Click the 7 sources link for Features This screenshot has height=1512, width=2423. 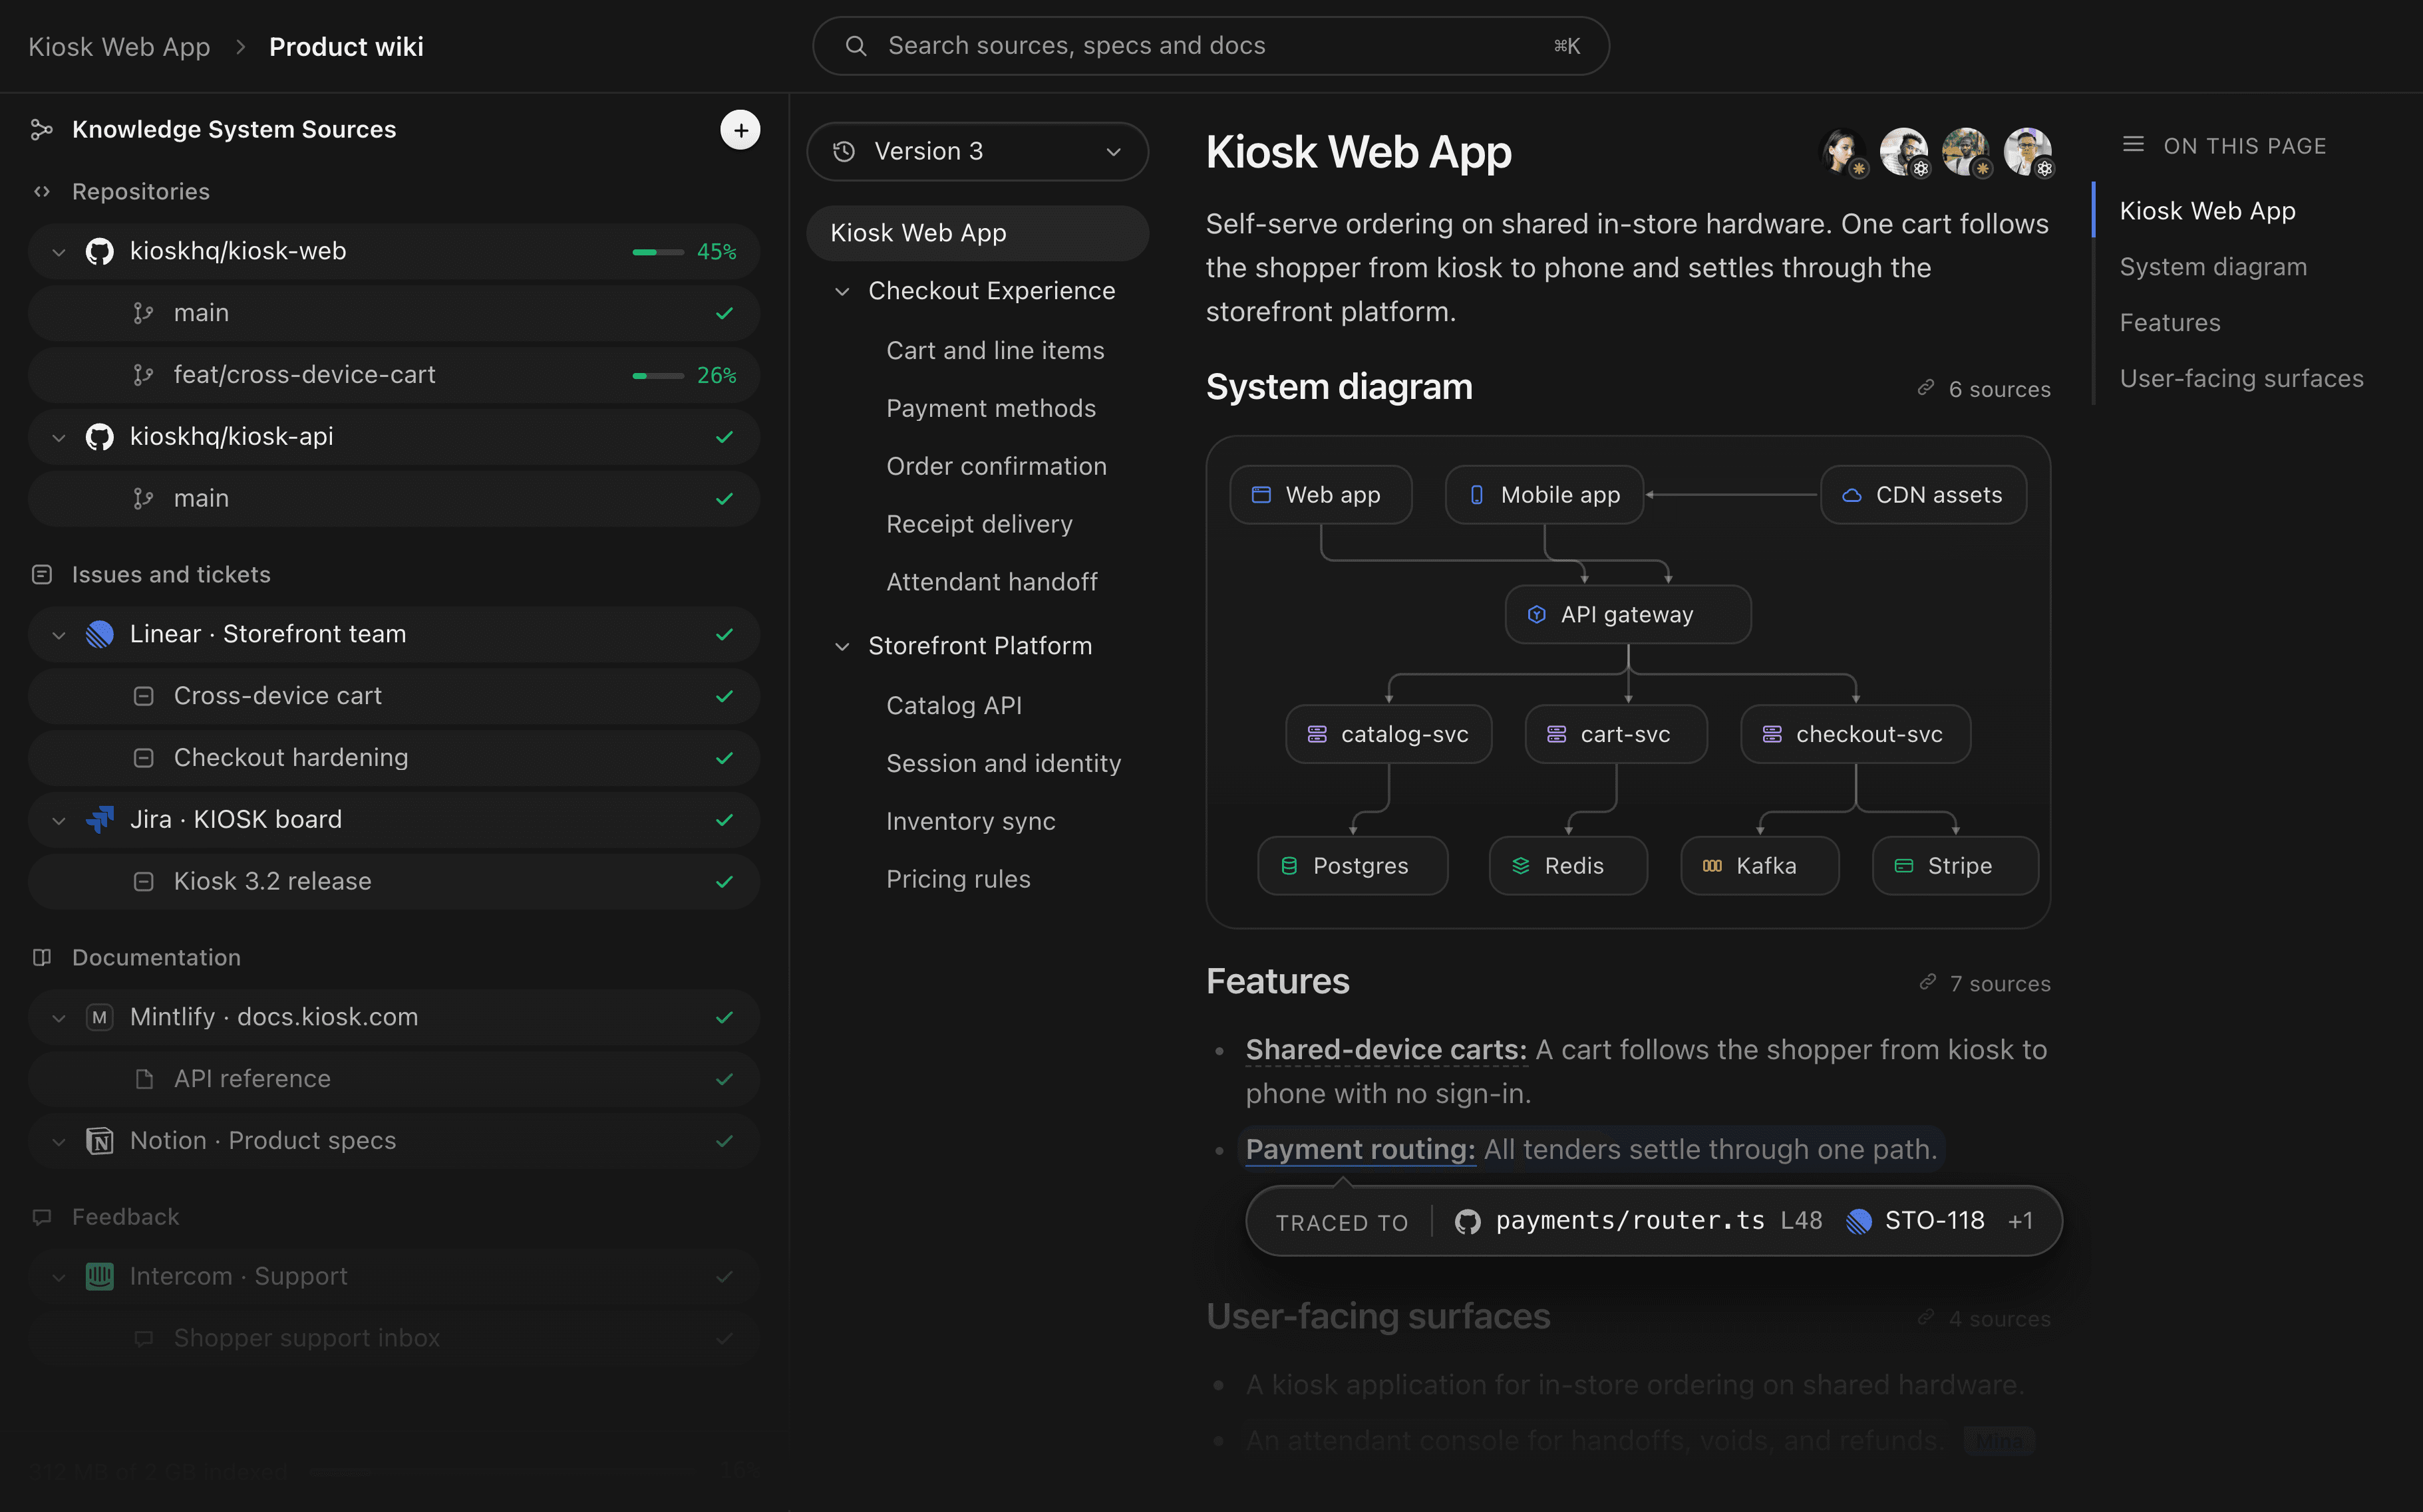point(1985,983)
